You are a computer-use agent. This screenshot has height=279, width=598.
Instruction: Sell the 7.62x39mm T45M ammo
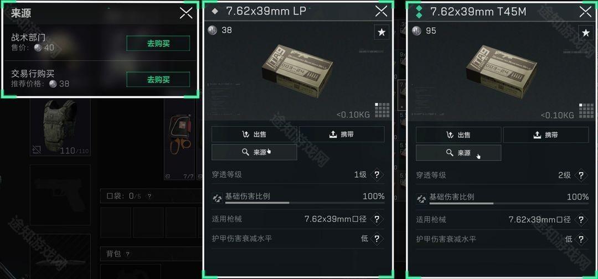click(458, 135)
